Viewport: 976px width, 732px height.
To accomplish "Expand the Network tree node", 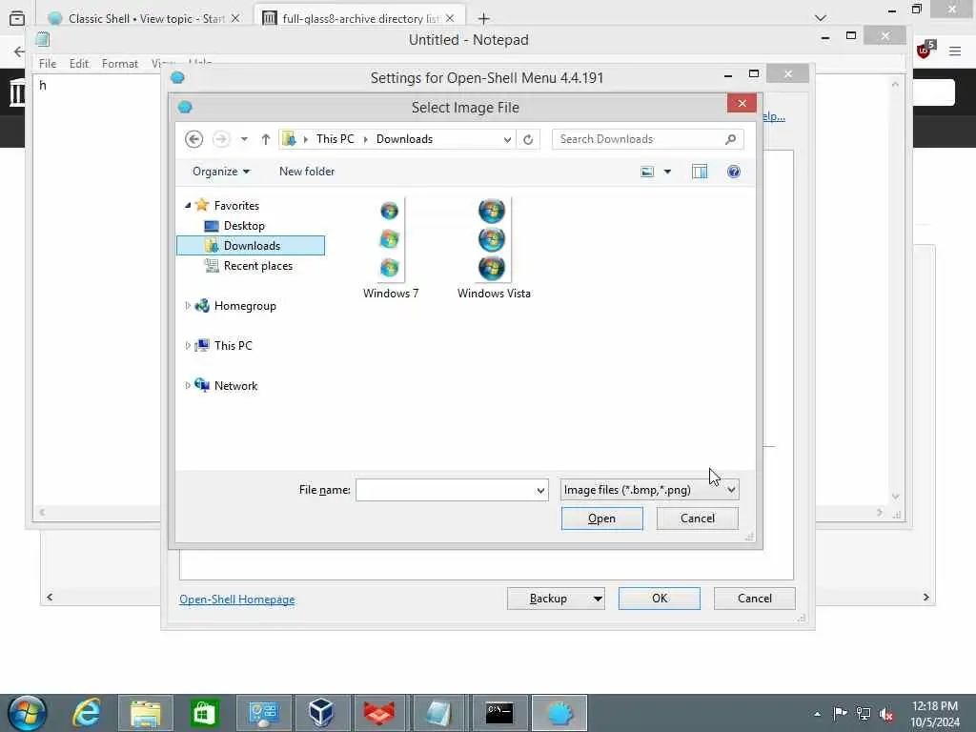I will tap(188, 385).
